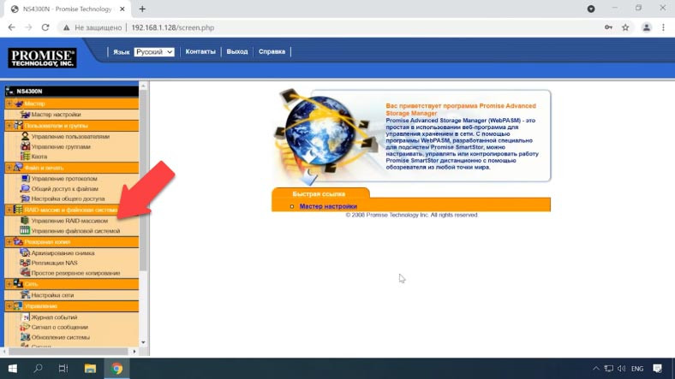Click the sidebar scroll-down arrow
This screenshot has width=675, height=379.
click(x=143, y=342)
